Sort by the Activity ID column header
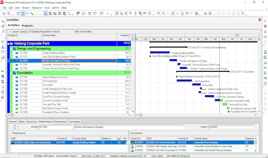Image resolution: width=268 pixels, height=158 pixels. point(24,37)
